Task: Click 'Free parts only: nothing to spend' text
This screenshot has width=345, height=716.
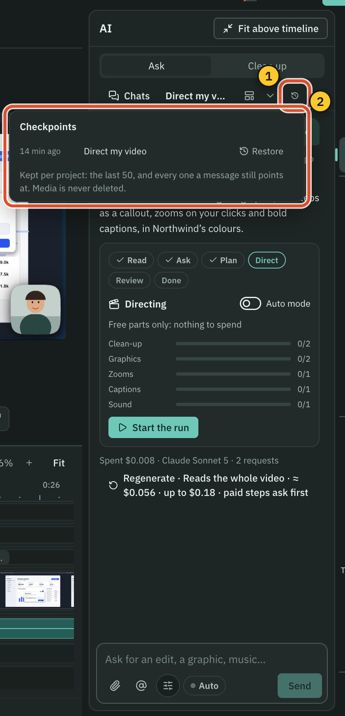Action: (175, 324)
